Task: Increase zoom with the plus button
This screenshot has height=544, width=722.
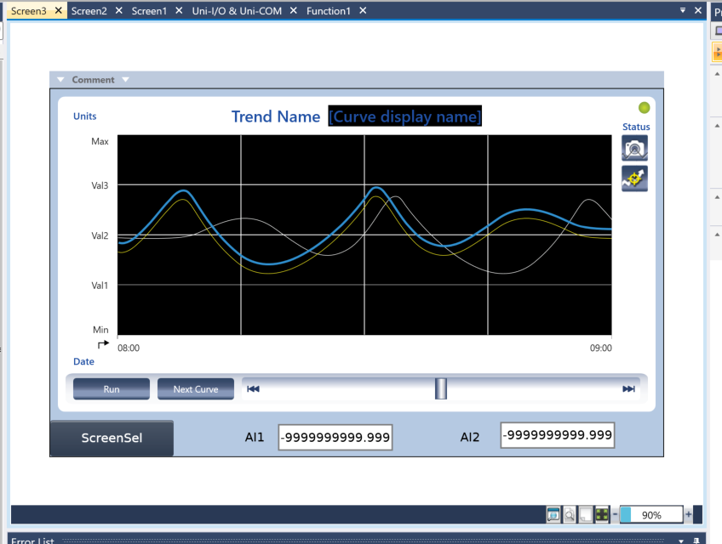Action: pos(689,514)
